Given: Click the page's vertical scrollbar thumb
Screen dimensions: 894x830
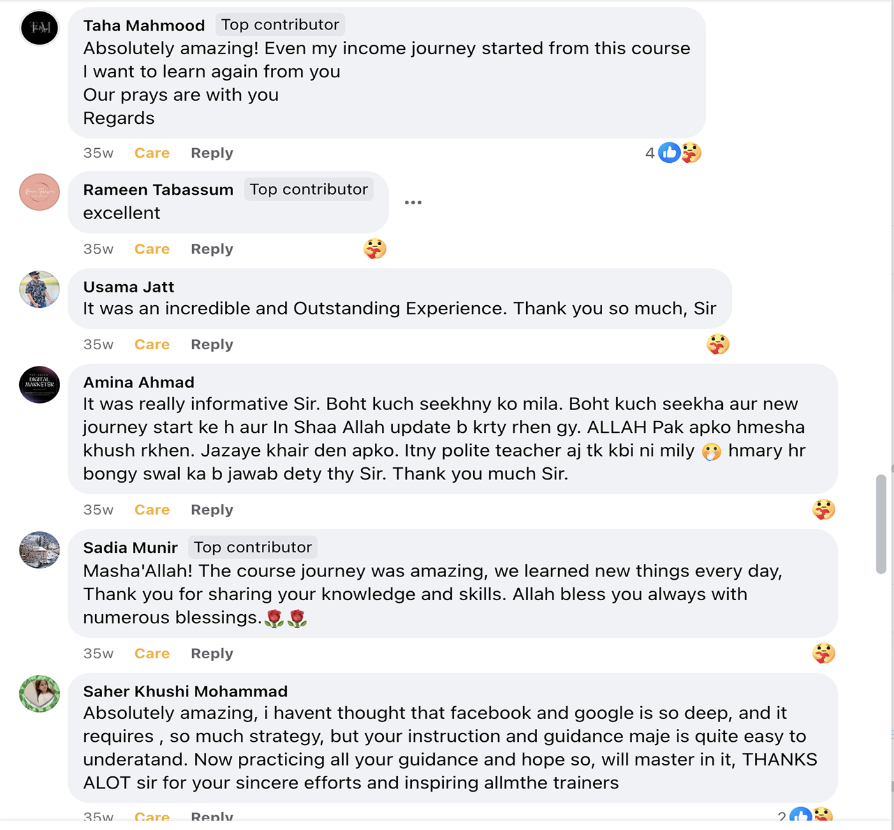Looking at the screenshot, I should click(x=881, y=524).
